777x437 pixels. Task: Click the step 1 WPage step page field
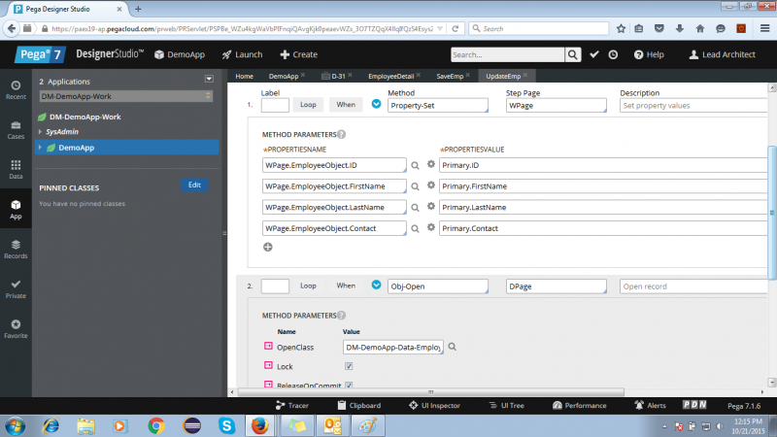click(556, 106)
